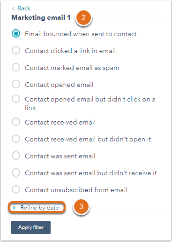Select 'Contact unsubscribed from email' radio
The image size is (172, 242).
[x=16, y=189]
